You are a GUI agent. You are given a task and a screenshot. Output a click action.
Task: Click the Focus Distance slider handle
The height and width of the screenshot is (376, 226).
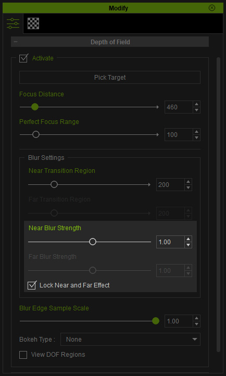[x=35, y=107]
